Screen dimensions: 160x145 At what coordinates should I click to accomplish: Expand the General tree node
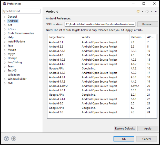click(x=5, y=17)
